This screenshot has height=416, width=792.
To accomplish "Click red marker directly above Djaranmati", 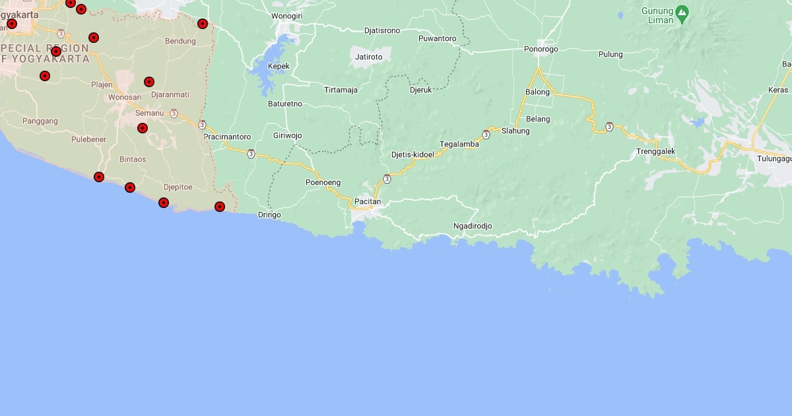I will [x=149, y=82].
